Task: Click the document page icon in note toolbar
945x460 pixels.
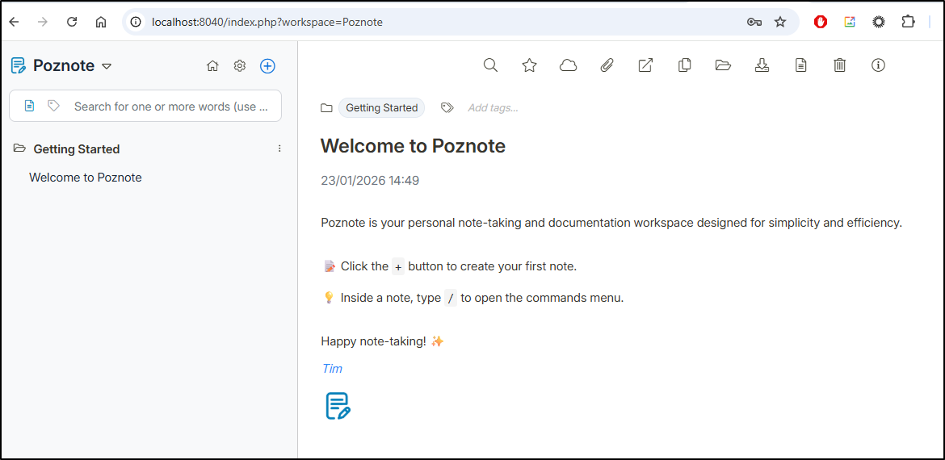Action: [x=800, y=65]
